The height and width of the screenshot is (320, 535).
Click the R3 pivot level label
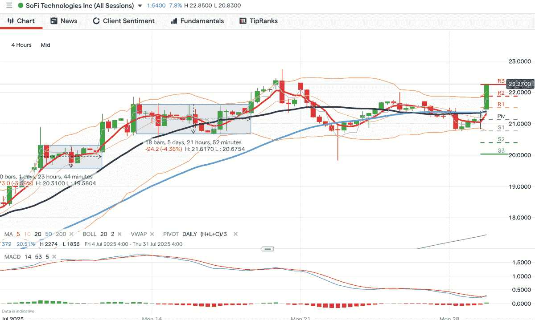tap(501, 81)
